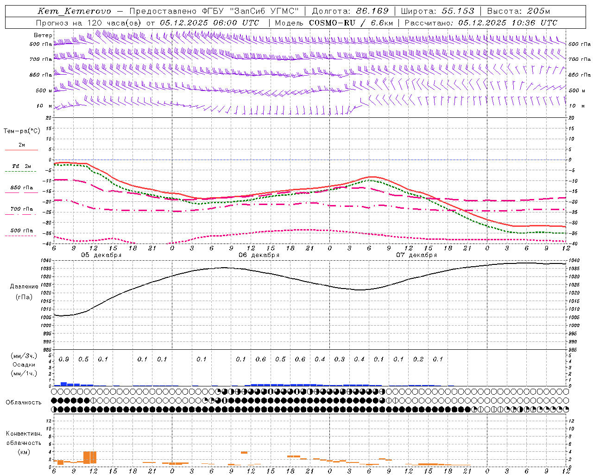Click the '850 гПа' temperature legend entry
The image size is (593, 475).
coord(22,188)
